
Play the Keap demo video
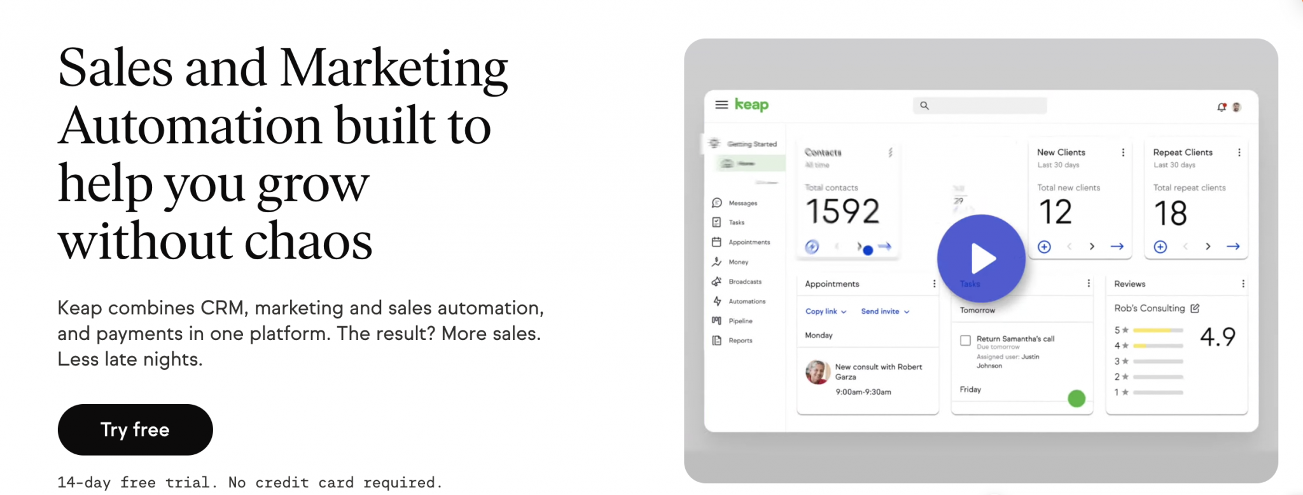(x=981, y=259)
